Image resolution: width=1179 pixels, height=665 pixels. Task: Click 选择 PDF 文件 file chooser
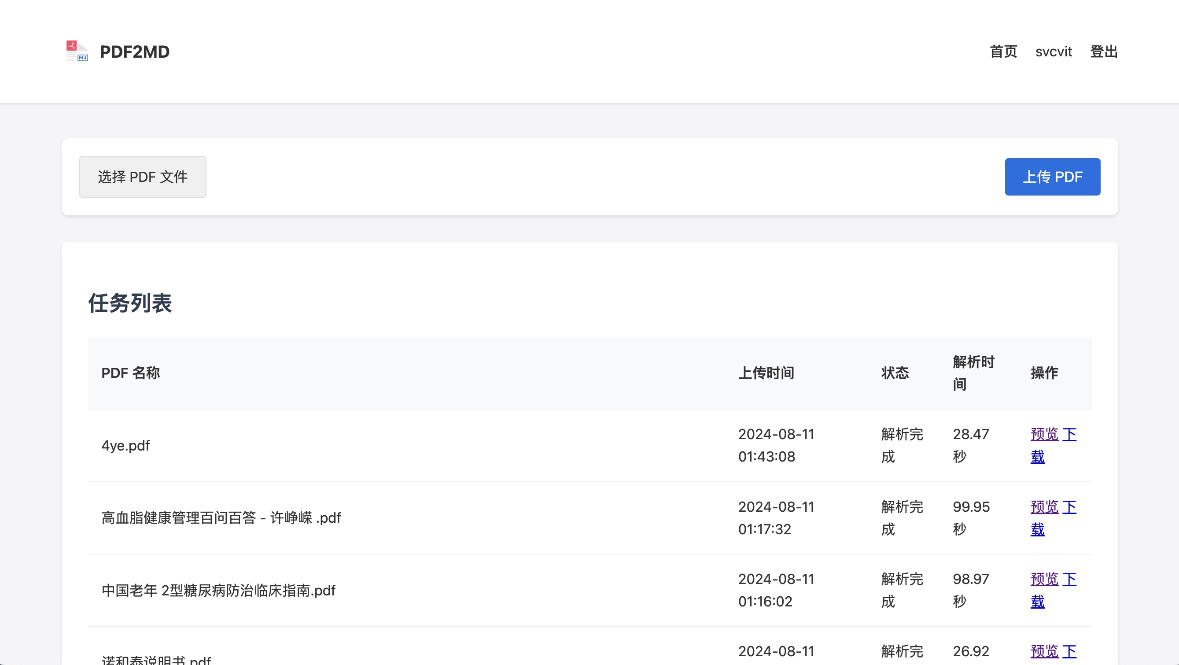point(143,177)
